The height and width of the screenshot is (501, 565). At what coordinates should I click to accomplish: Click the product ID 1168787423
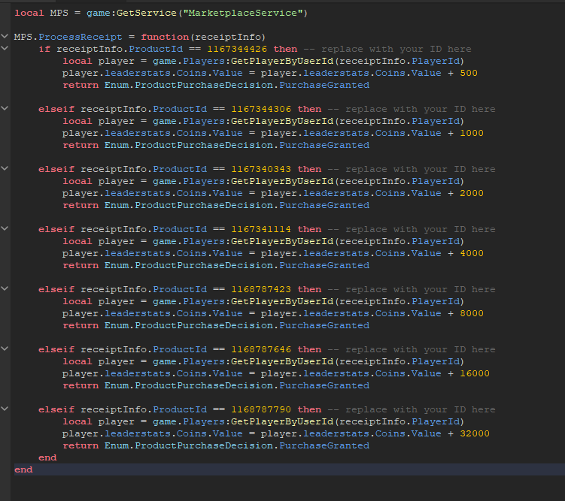(261, 289)
